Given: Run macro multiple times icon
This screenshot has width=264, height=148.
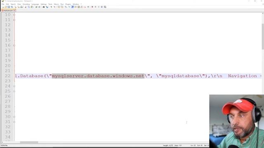Looking at the screenshot, I should (x=102, y=7).
